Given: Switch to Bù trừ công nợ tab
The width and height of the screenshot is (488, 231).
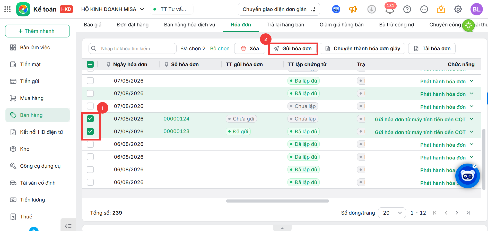Looking at the screenshot, I should point(397,25).
